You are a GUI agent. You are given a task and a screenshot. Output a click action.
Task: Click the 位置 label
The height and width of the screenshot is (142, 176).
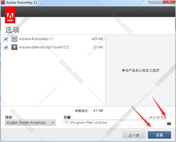click(67, 117)
